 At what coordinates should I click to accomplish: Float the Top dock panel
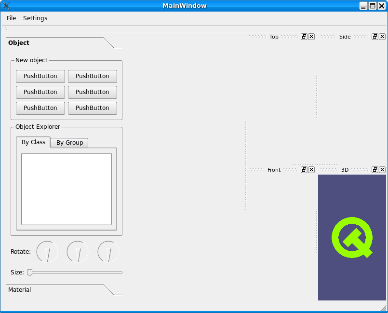[x=304, y=37]
